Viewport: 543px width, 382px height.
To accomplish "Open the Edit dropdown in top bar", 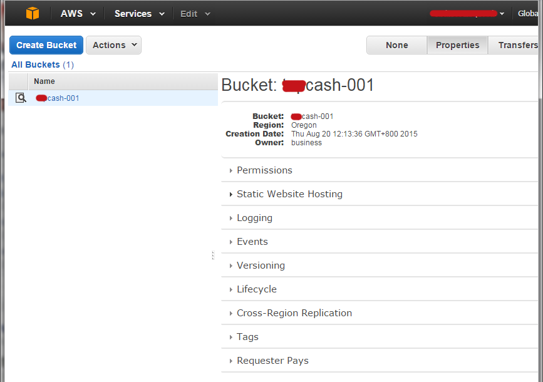I will pos(195,14).
